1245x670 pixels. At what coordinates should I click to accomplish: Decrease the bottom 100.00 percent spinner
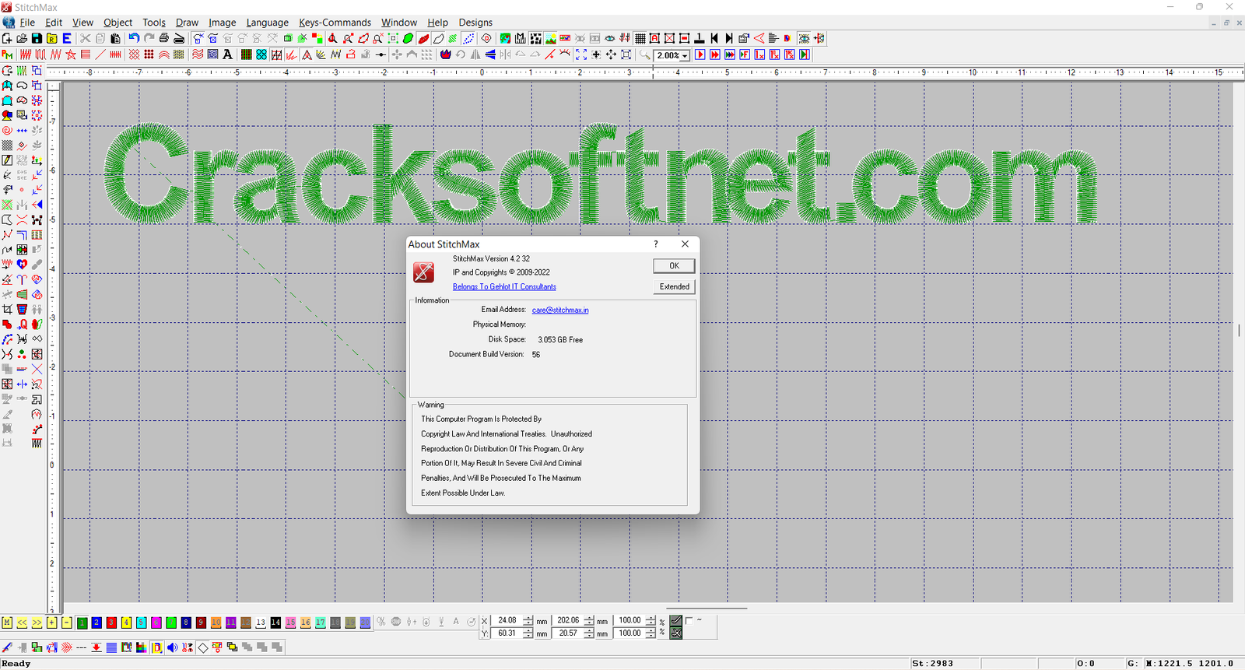click(x=651, y=636)
